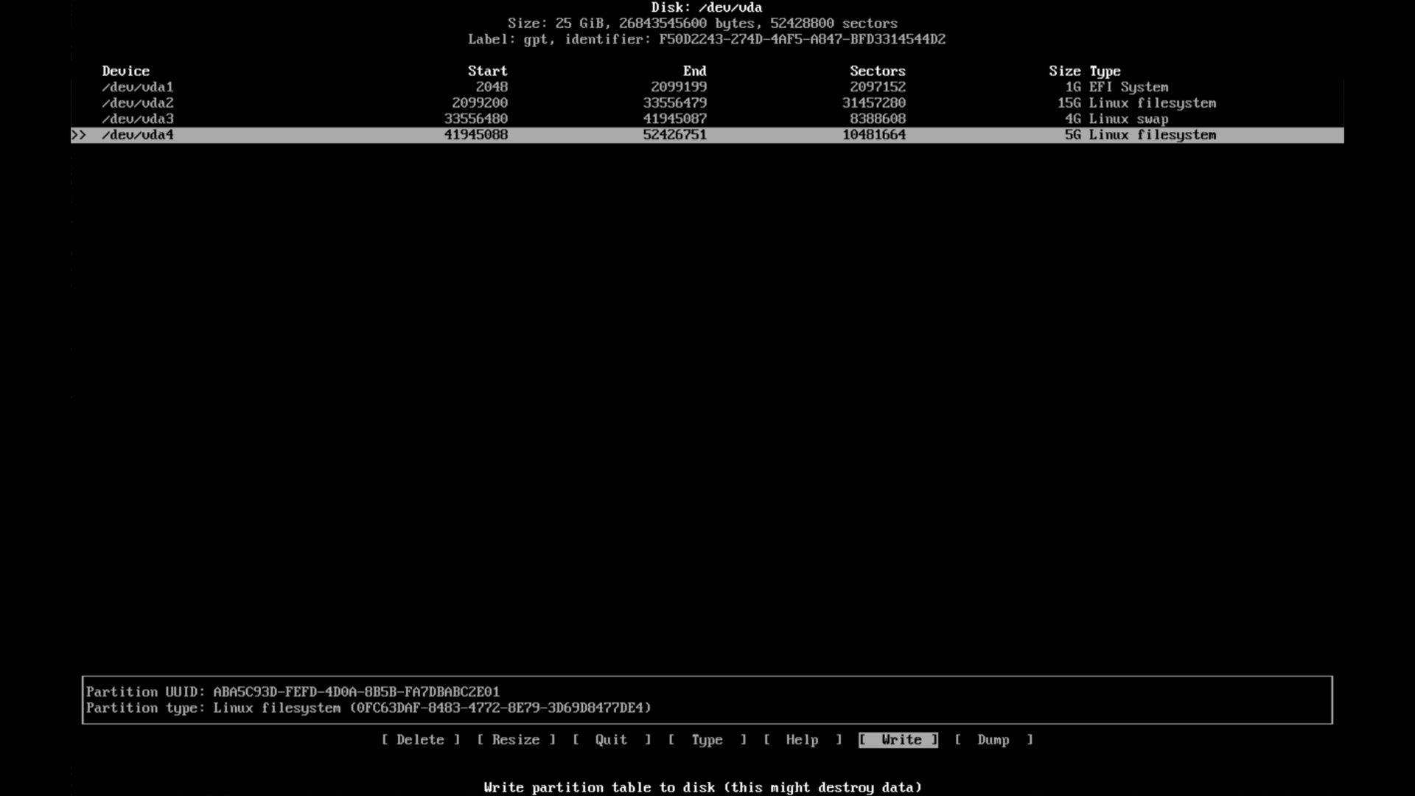Screen dimensions: 1415x796
Task: Click end sector value 41945087
Action: [675, 119]
